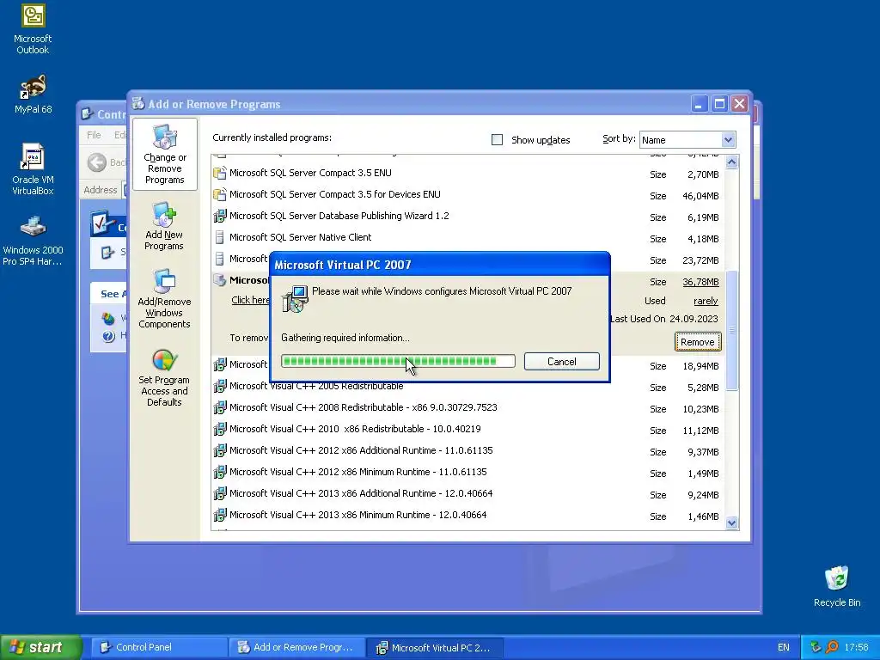Open File menu in Control Panel window

94,135
